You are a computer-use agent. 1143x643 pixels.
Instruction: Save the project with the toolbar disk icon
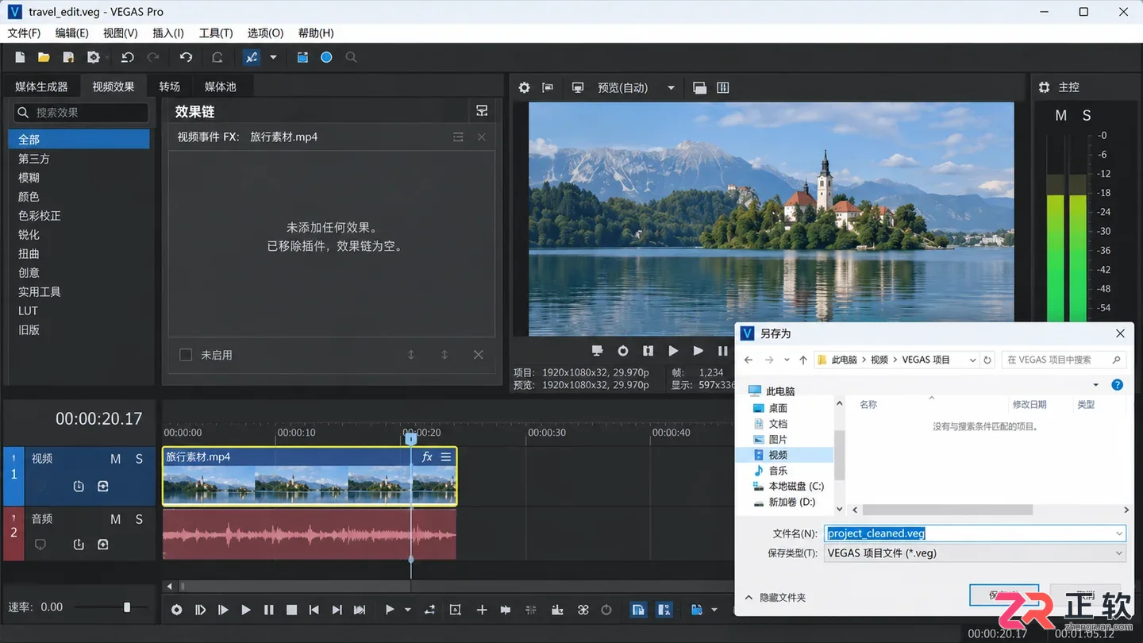[x=68, y=57]
